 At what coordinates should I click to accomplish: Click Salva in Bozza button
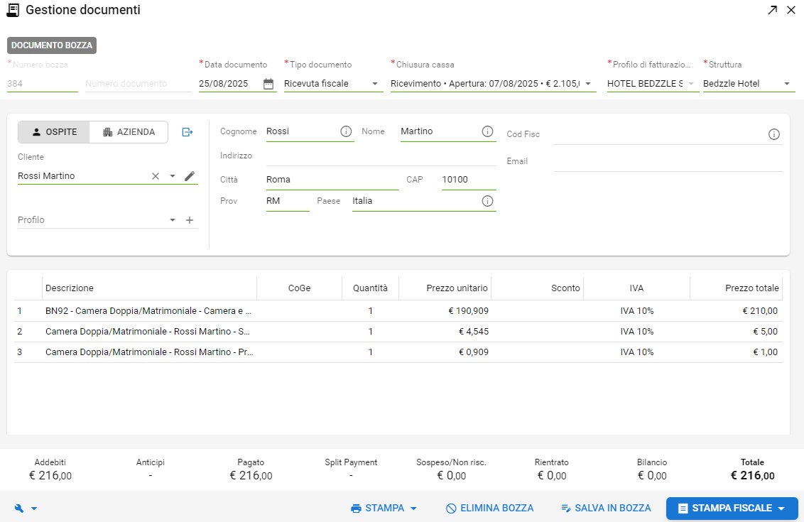click(x=606, y=509)
